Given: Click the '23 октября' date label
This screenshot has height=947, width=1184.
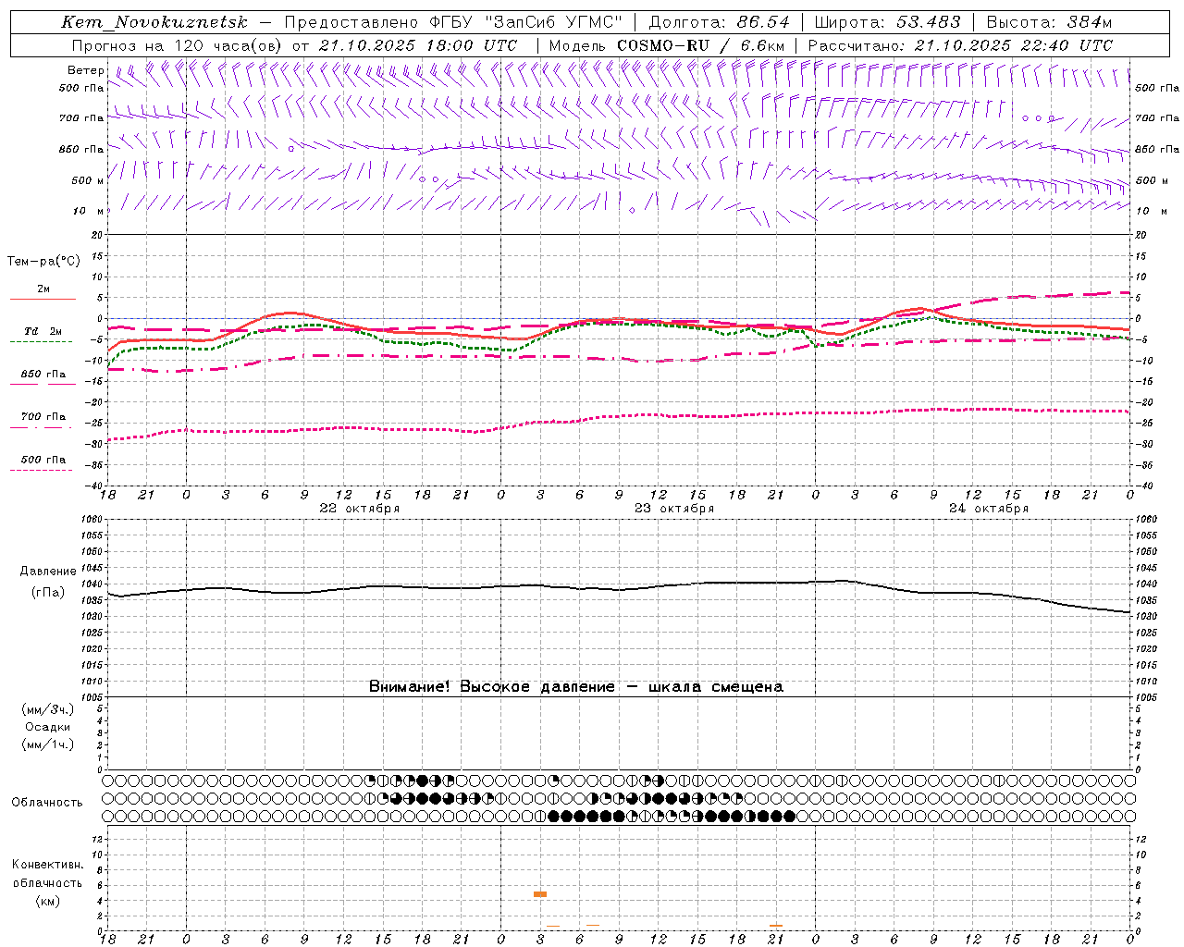Looking at the screenshot, I should click(x=674, y=509).
